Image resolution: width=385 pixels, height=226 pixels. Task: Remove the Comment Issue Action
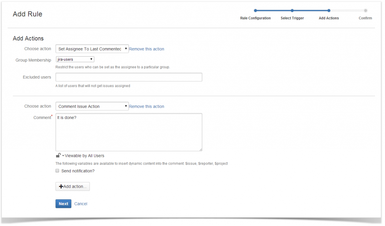(146, 106)
